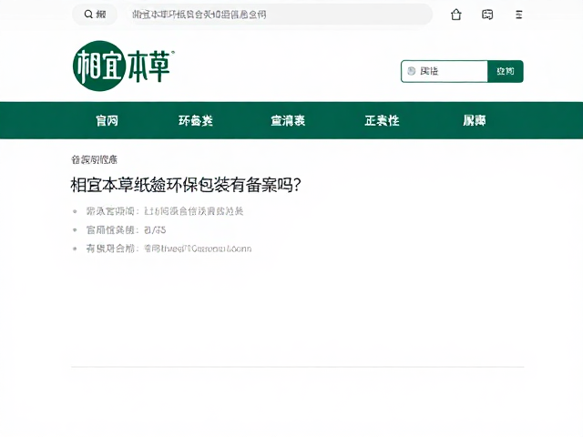Open the third (middle) green nav bar item

pos(288,121)
